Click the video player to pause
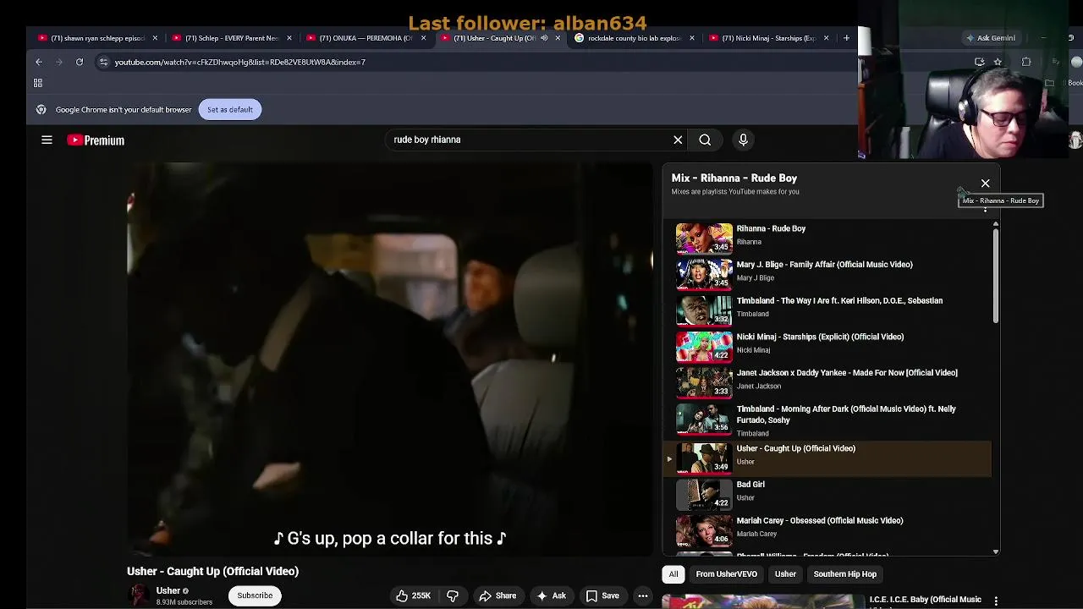The image size is (1083, 609). point(390,359)
